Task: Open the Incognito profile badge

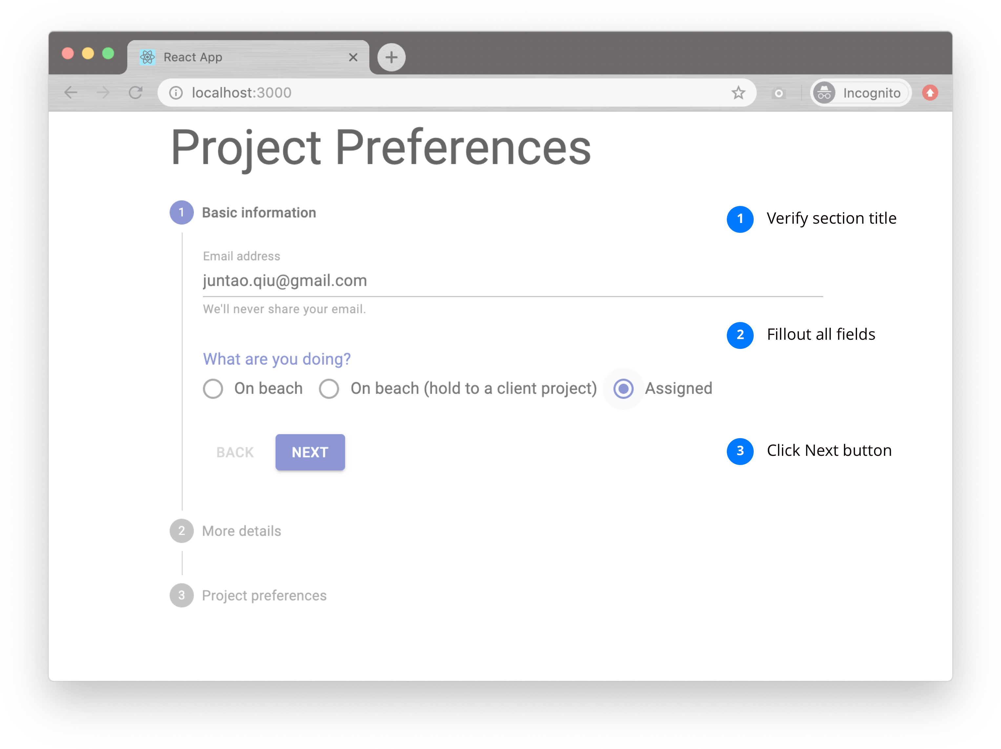Action: coord(860,93)
